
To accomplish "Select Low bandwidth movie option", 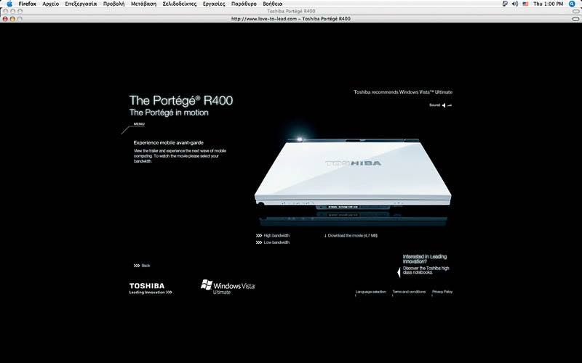I will tap(273, 242).
